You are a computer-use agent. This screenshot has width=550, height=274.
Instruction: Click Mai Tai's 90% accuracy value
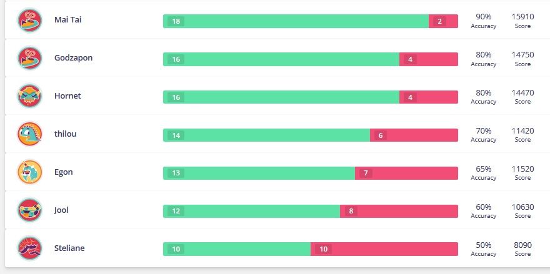pyautogui.click(x=483, y=17)
